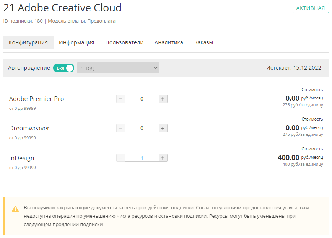Click the InDesign quantity input field
Image resolution: width=332 pixels, height=238 pixels.
click(142, 158)
